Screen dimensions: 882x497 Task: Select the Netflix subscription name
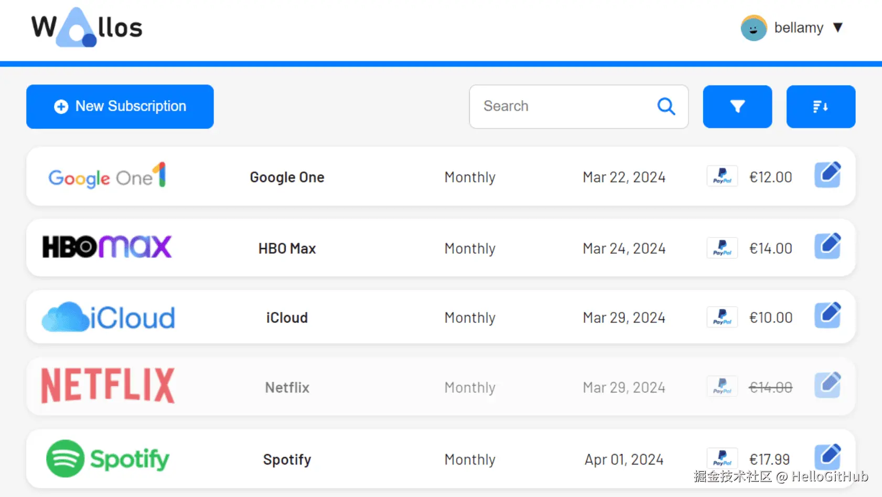coord(287,387)
